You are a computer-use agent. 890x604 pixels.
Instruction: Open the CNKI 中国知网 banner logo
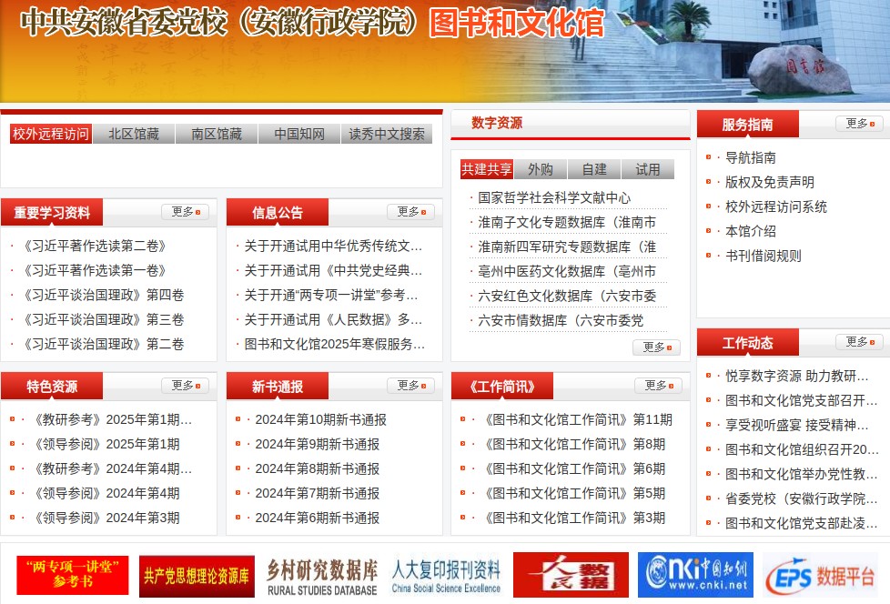click(x=695, y=575)
